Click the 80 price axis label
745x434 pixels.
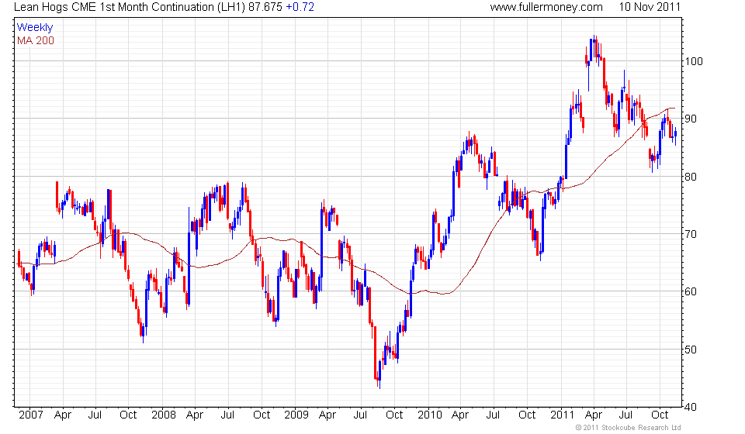click(691, 177)
